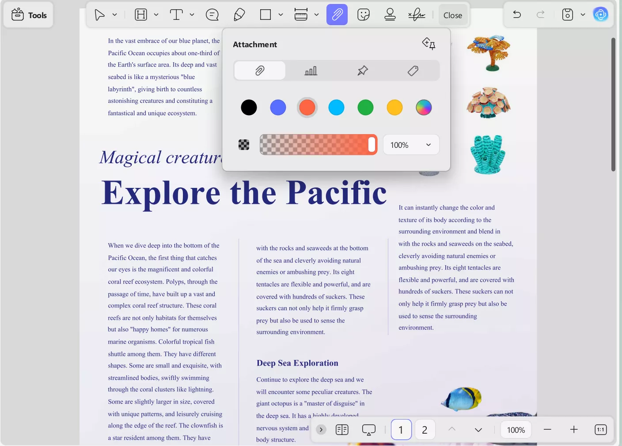Click the "Deep Sea Exploration" heading
The height and width of the screenshot is (446, 622).
point(297,363)
